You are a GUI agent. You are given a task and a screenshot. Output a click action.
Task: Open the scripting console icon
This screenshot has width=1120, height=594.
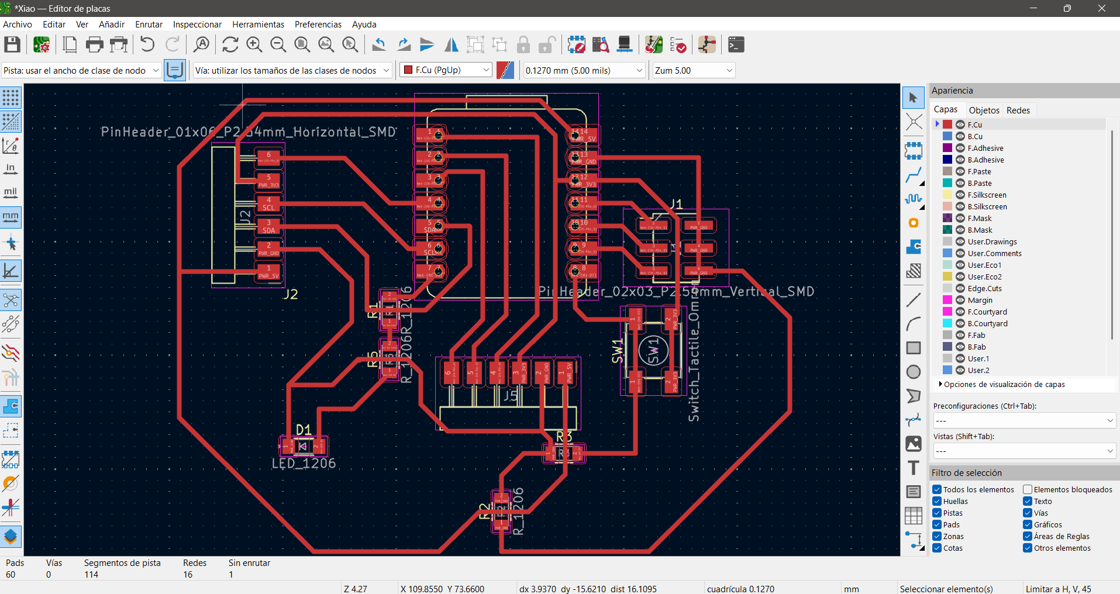click(x=736, y=44)
